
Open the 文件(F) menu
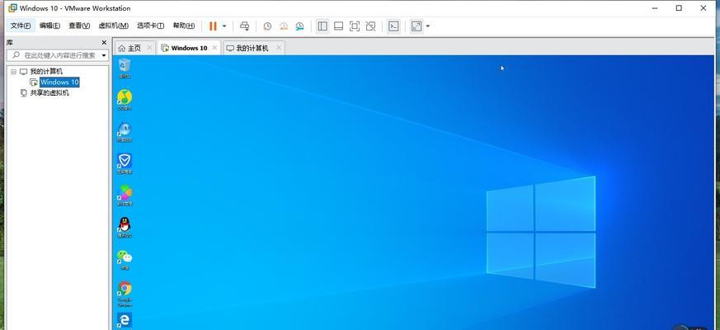(x=21, y=26)
